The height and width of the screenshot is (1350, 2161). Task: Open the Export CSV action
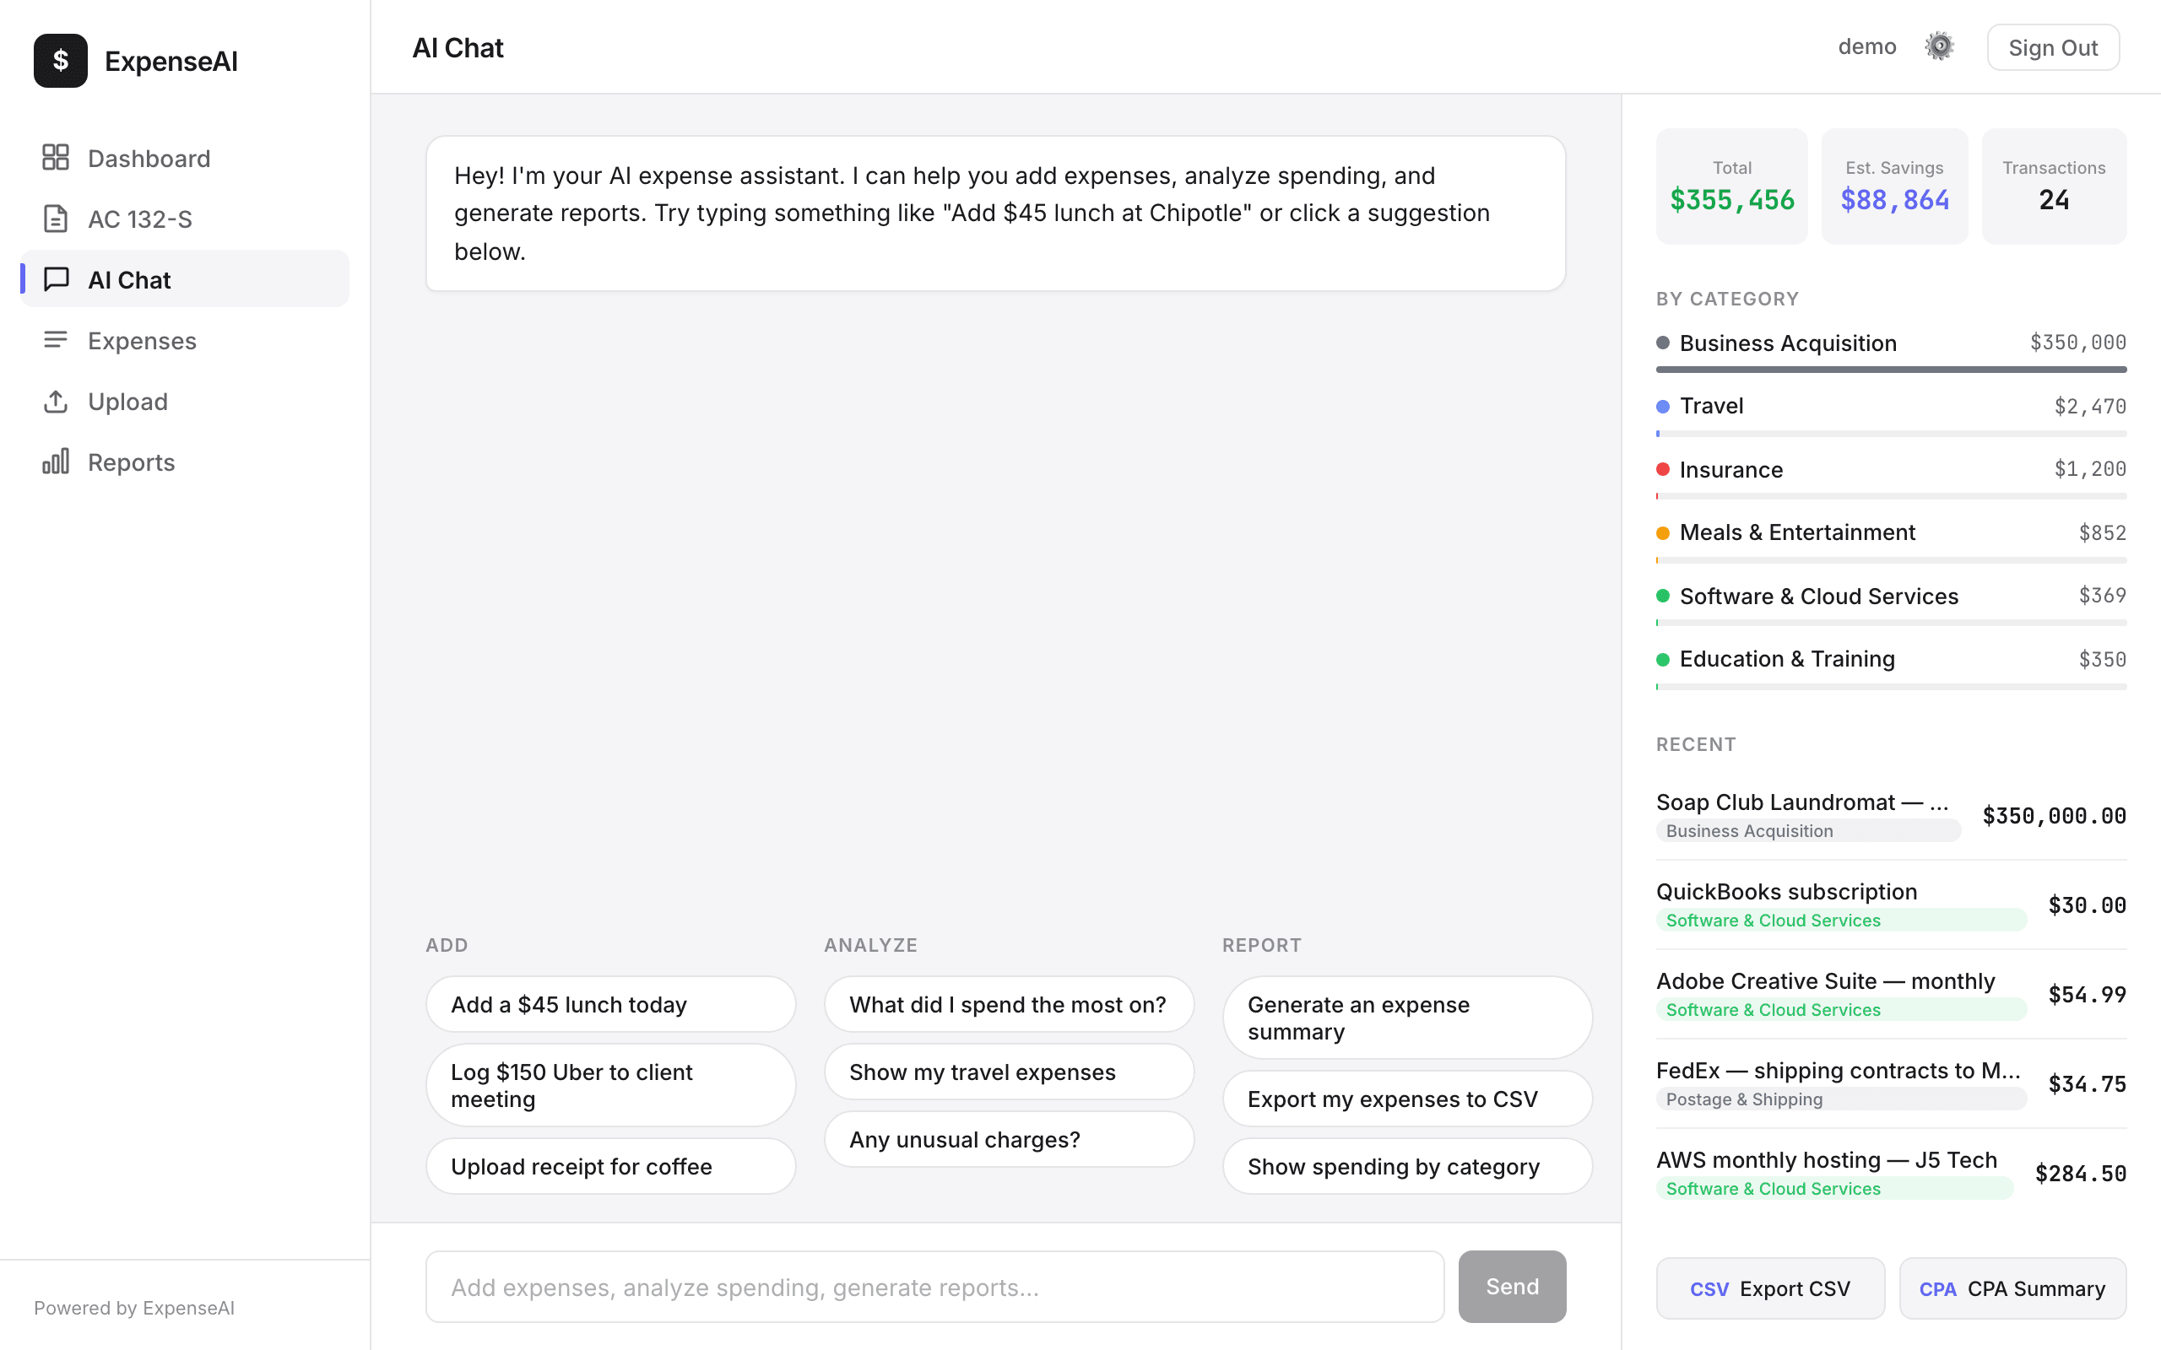point(1770,1288)
